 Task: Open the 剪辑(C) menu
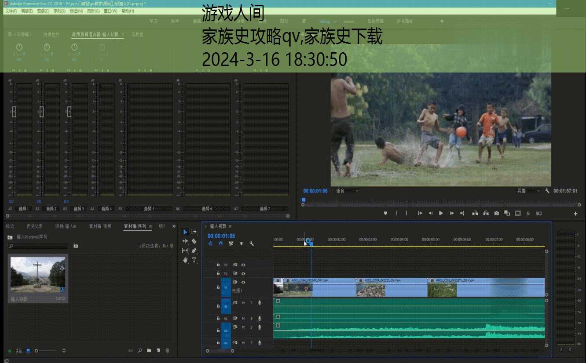pos(43,11)
